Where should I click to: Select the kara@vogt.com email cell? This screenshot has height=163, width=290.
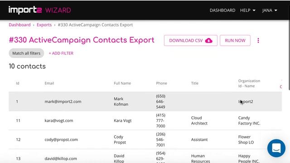(x=59, y=120)
